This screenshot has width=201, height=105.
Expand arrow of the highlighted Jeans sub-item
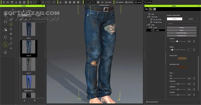click(x=151, y=30)
